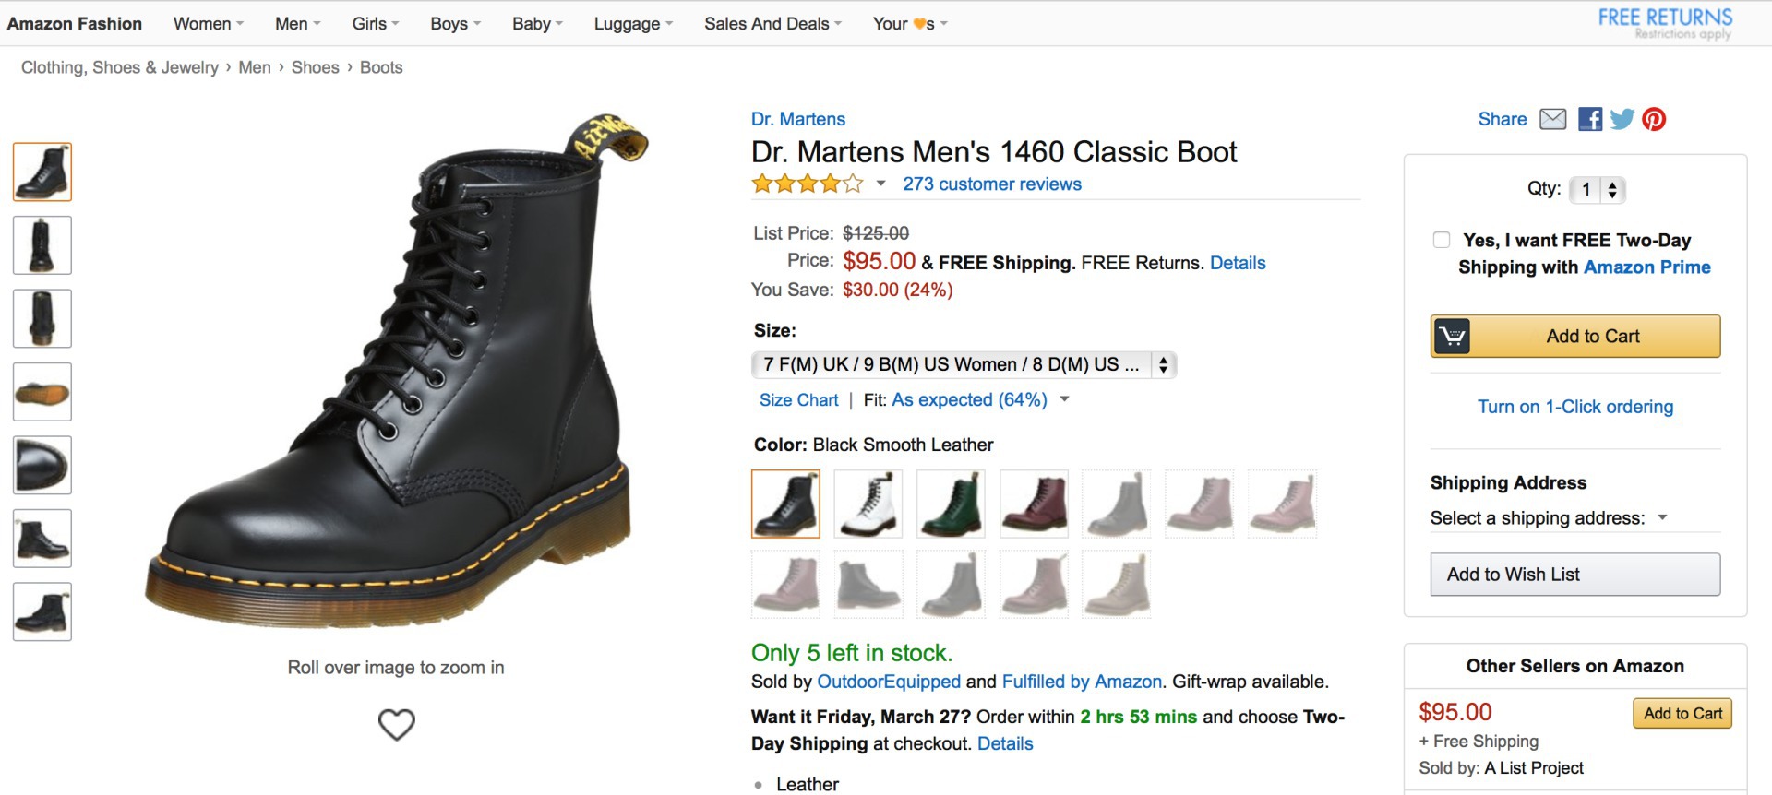
Task: Open Sales And Deals menu
Action: tap(772, 24)
